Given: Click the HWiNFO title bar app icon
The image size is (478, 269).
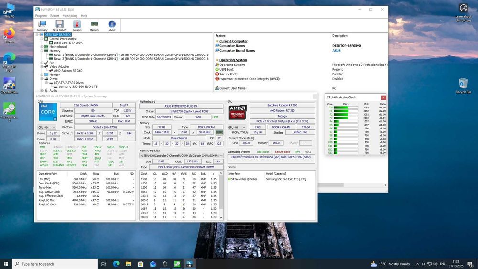Looking at the screenshot, I should point(37,10).
